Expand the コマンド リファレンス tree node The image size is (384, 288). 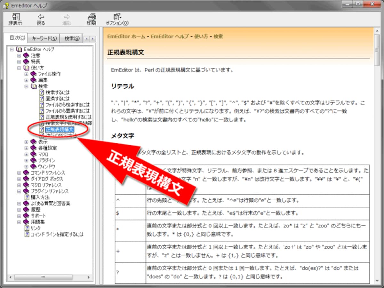[x=19, y=172]
